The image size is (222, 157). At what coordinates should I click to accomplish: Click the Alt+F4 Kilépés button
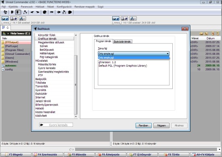pos(205,155)
